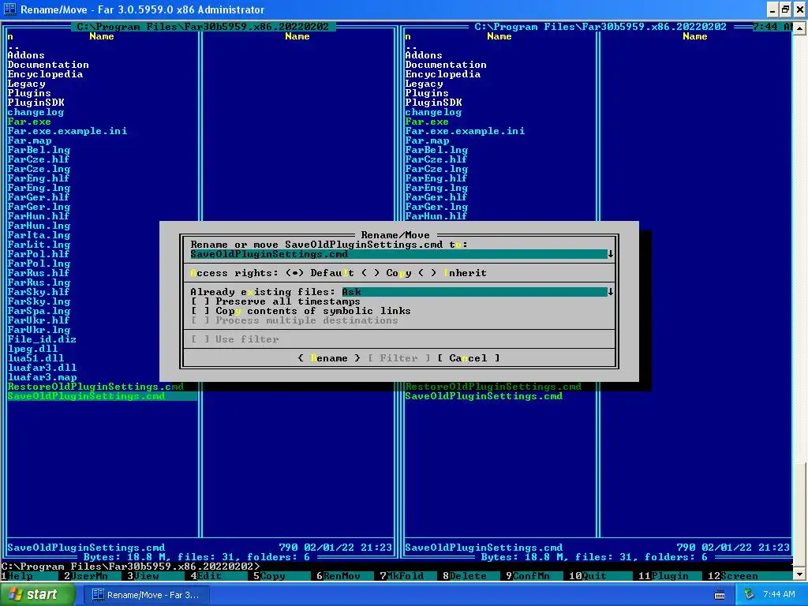Click the destination name input field
808x606 pixels.
click(398, 254)
